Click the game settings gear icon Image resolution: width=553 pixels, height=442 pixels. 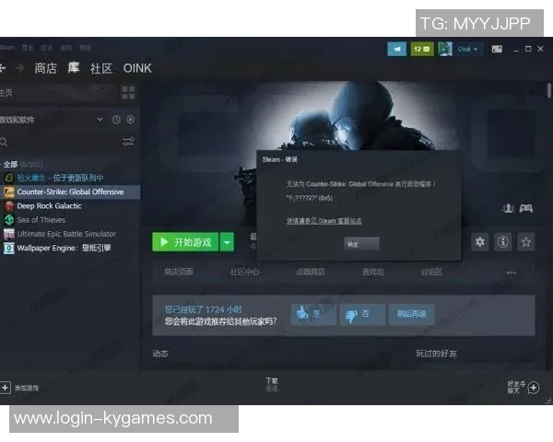pyautogui.click(x=479, y=242)
